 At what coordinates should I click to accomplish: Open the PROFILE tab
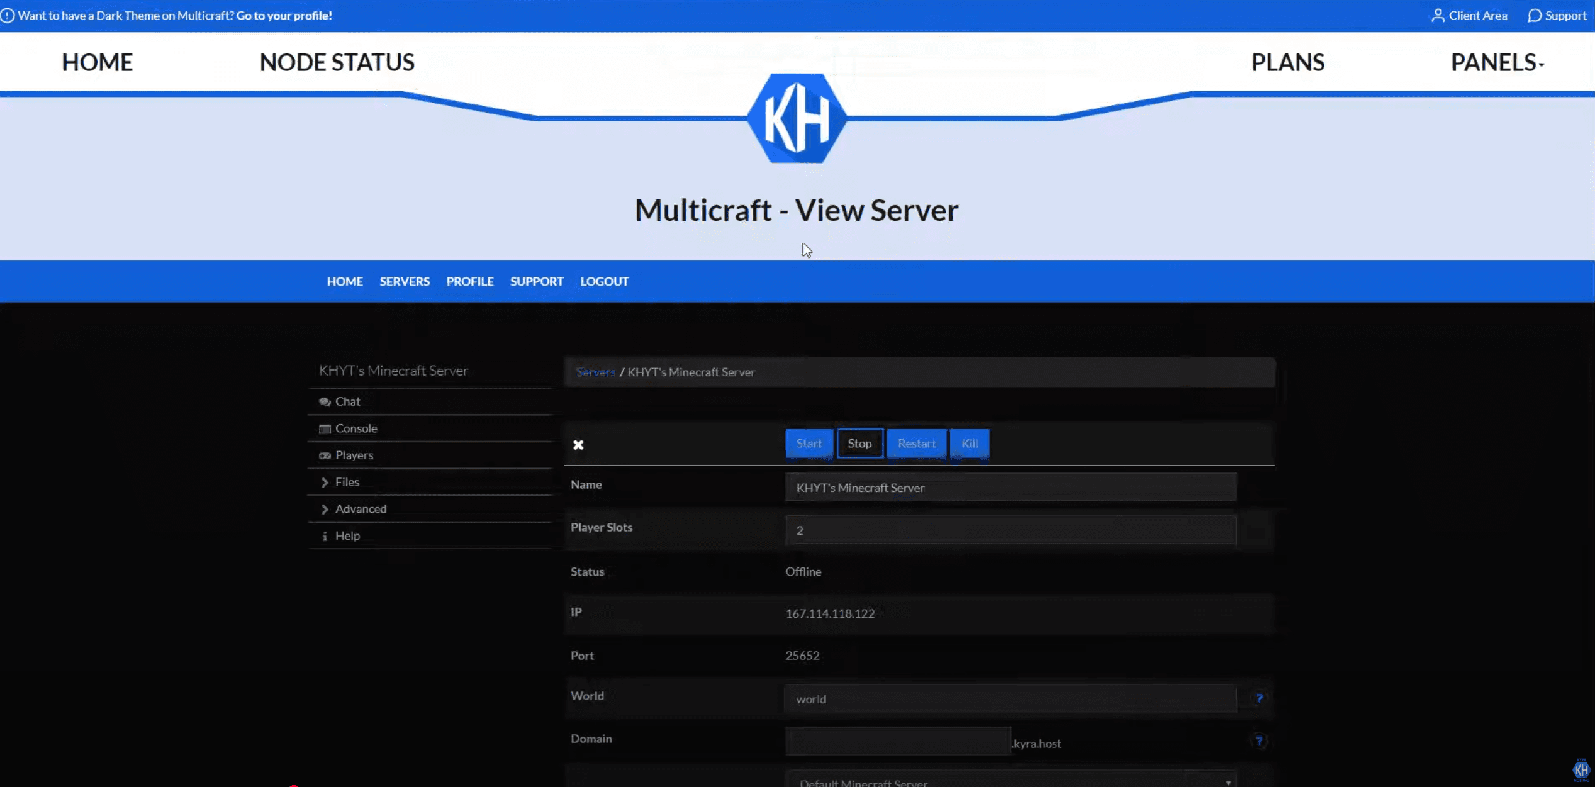pos(470,281)
